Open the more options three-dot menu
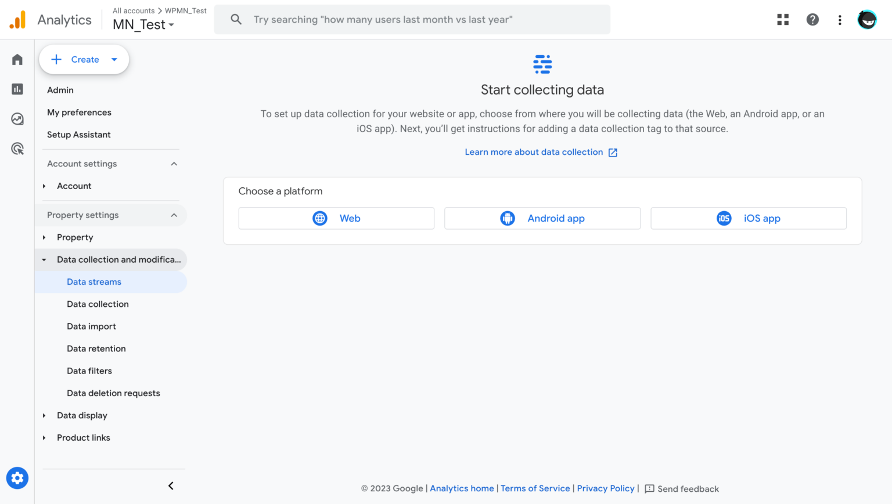This screenshot has width=892, height=504. pyautogui.click(x=840, y=19)
